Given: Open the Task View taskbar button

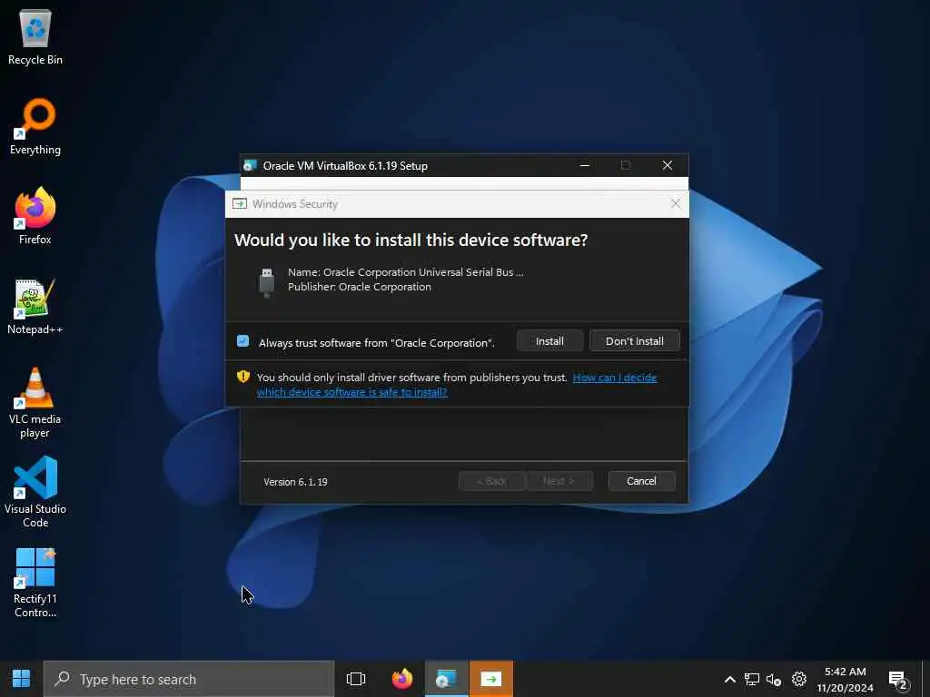Looking at the screenshot, I should point(356,679).
